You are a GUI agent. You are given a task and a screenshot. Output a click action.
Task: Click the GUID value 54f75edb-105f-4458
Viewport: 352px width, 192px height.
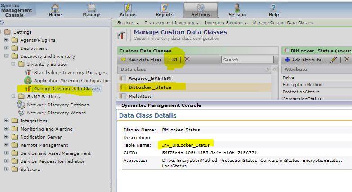tap(209, 153)
